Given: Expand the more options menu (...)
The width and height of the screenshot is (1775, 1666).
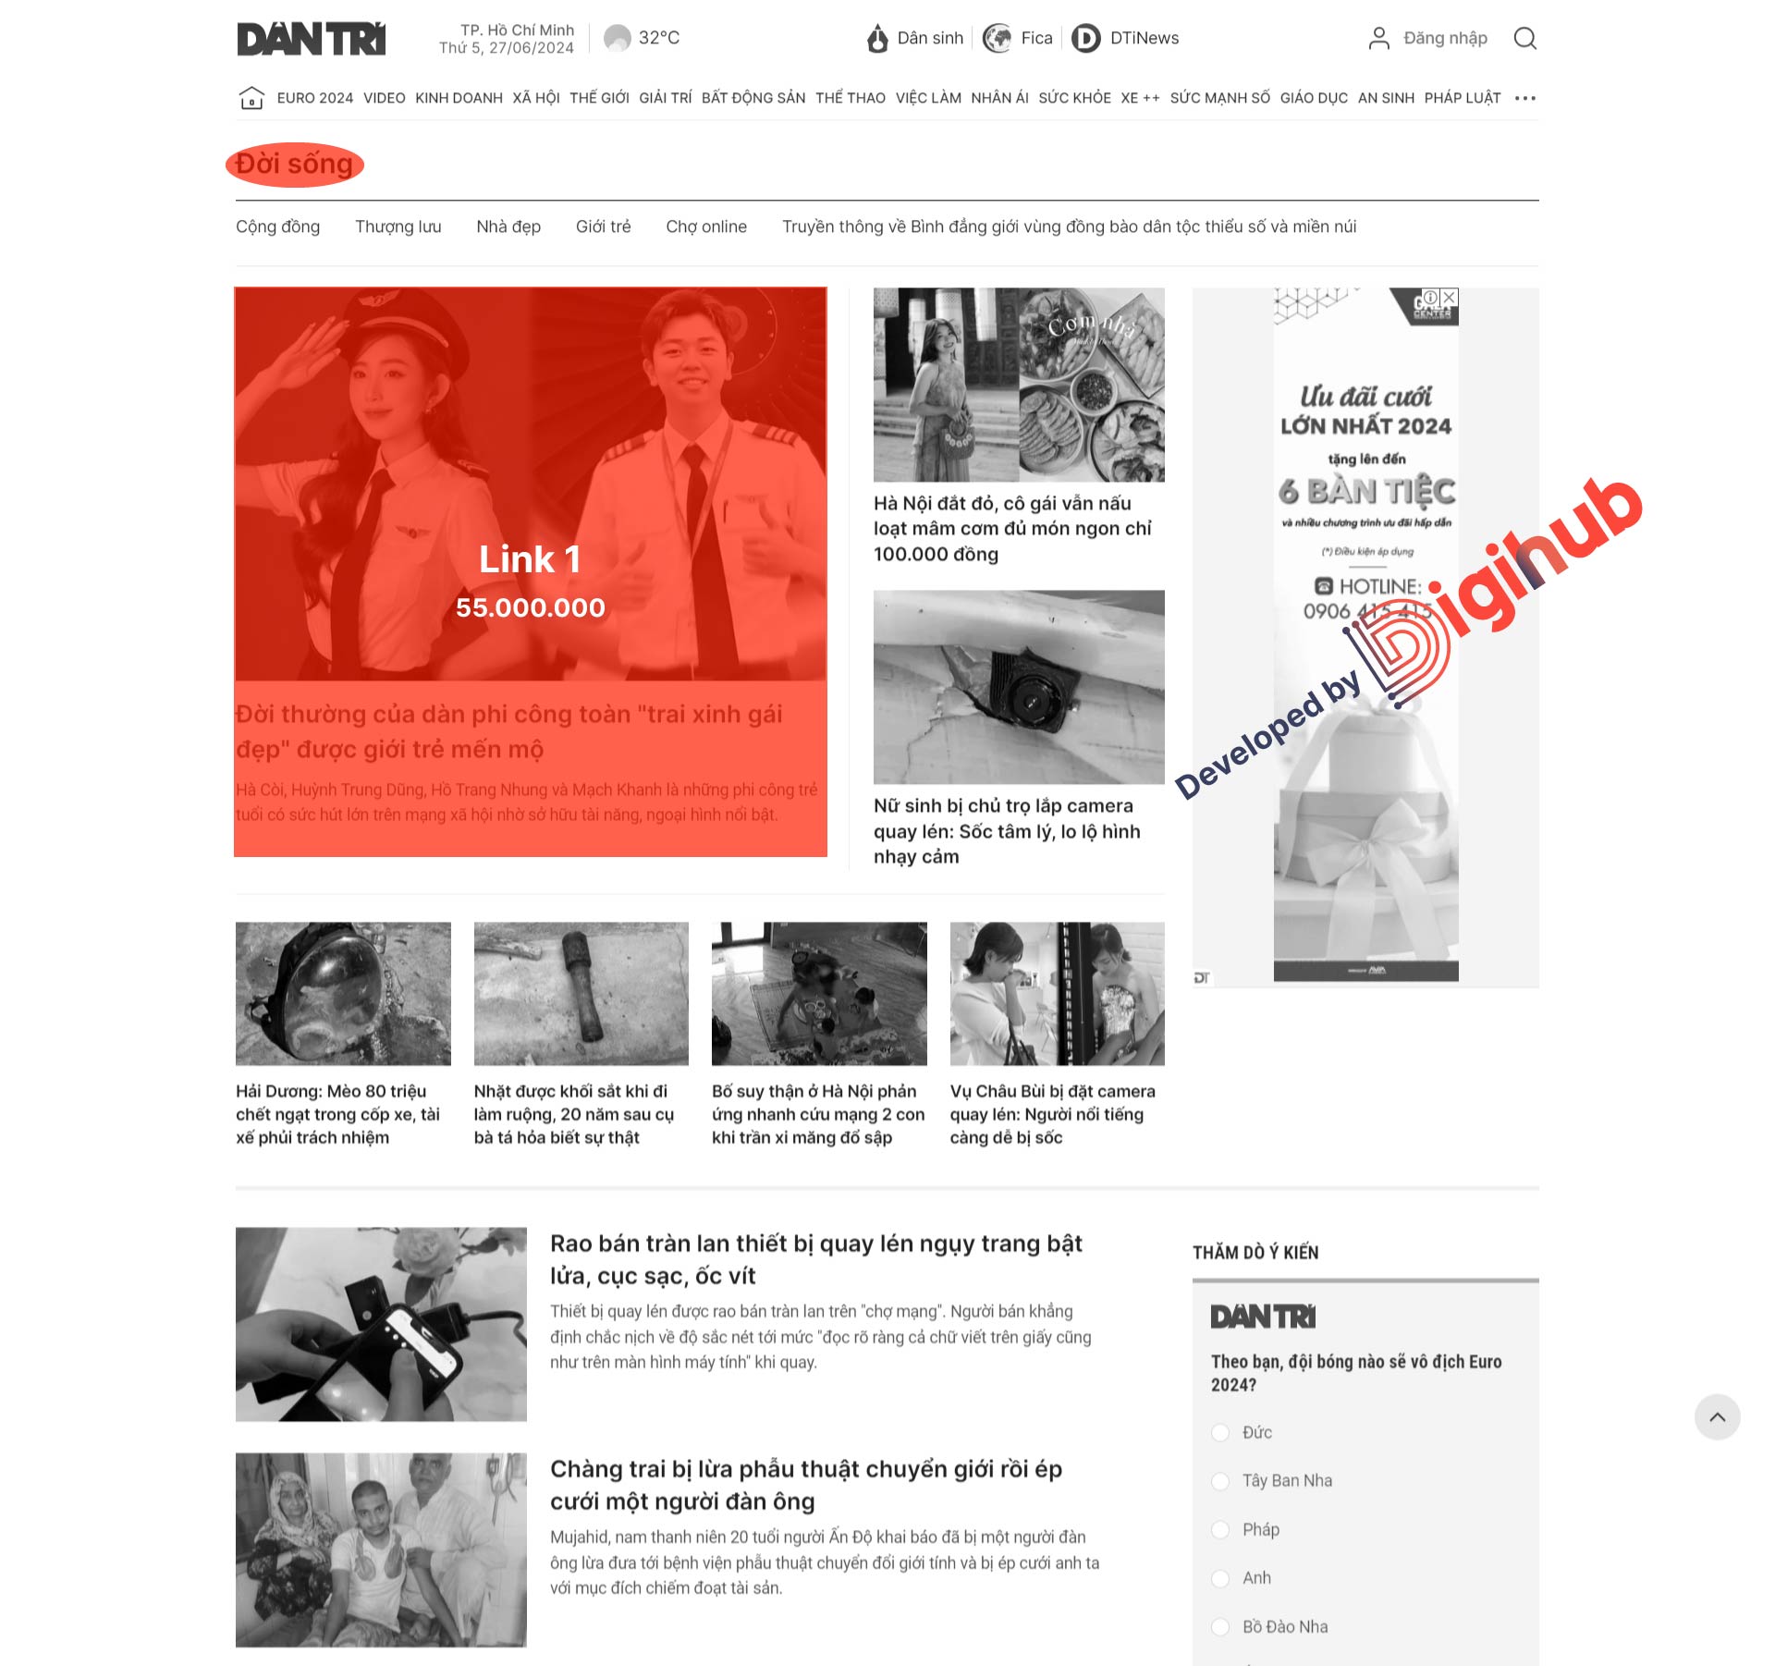Looking at the screenshot, I should pyautogui.click(x=1526, y=97).
